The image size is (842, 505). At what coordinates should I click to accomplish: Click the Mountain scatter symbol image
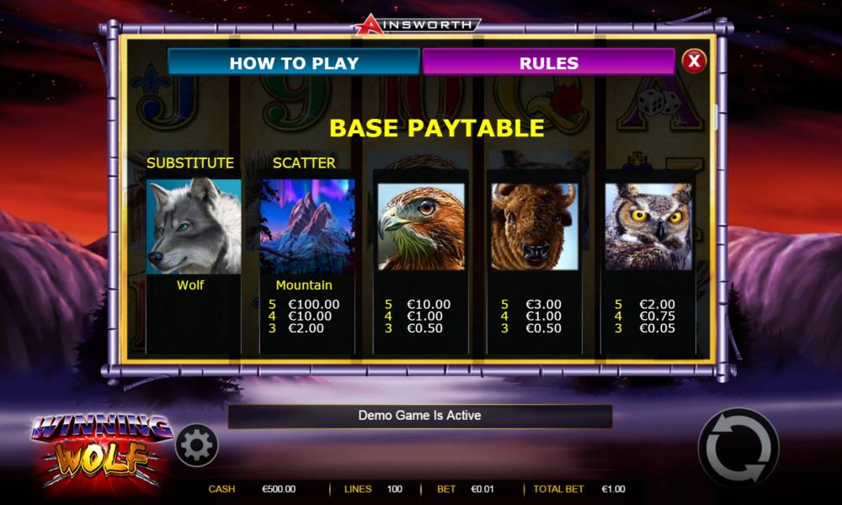[x=307, y=226]
